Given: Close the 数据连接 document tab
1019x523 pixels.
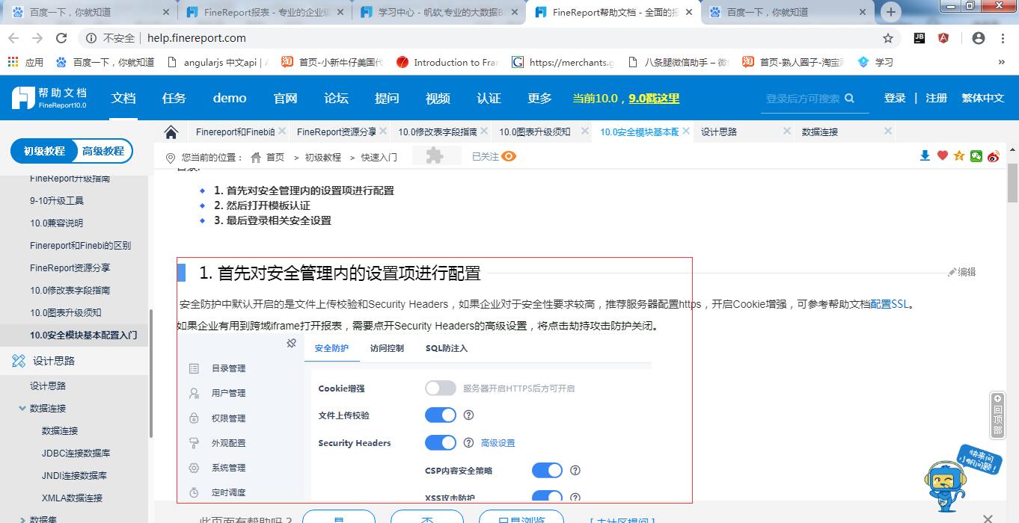Looking at the screenshot, I should [888, 131].
